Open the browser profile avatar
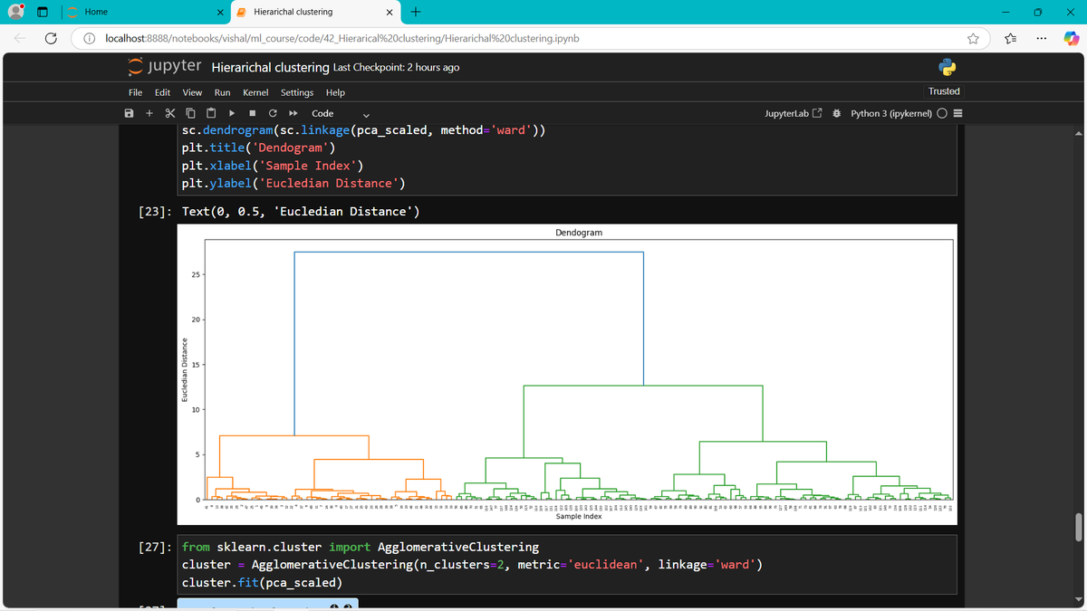Viewport: 1087px width, 611px height. click(14, 12)
